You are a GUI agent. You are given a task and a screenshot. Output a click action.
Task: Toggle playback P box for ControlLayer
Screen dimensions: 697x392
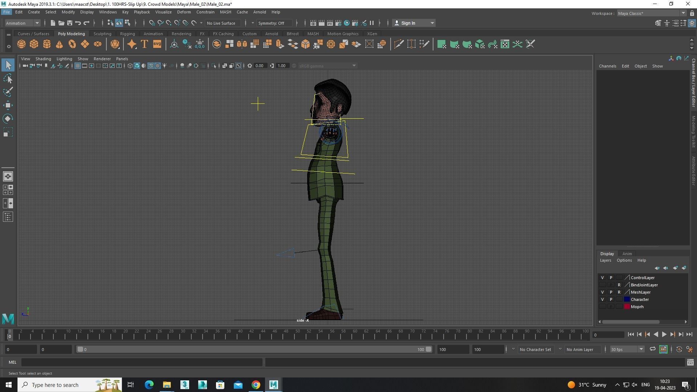coord(611,278)
